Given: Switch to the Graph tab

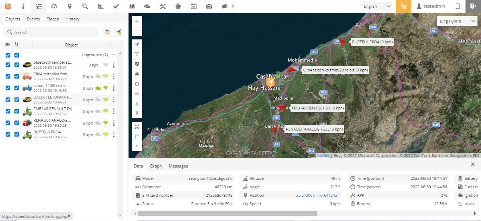Looking at the screenshot, I should click(x=156, y=166).
